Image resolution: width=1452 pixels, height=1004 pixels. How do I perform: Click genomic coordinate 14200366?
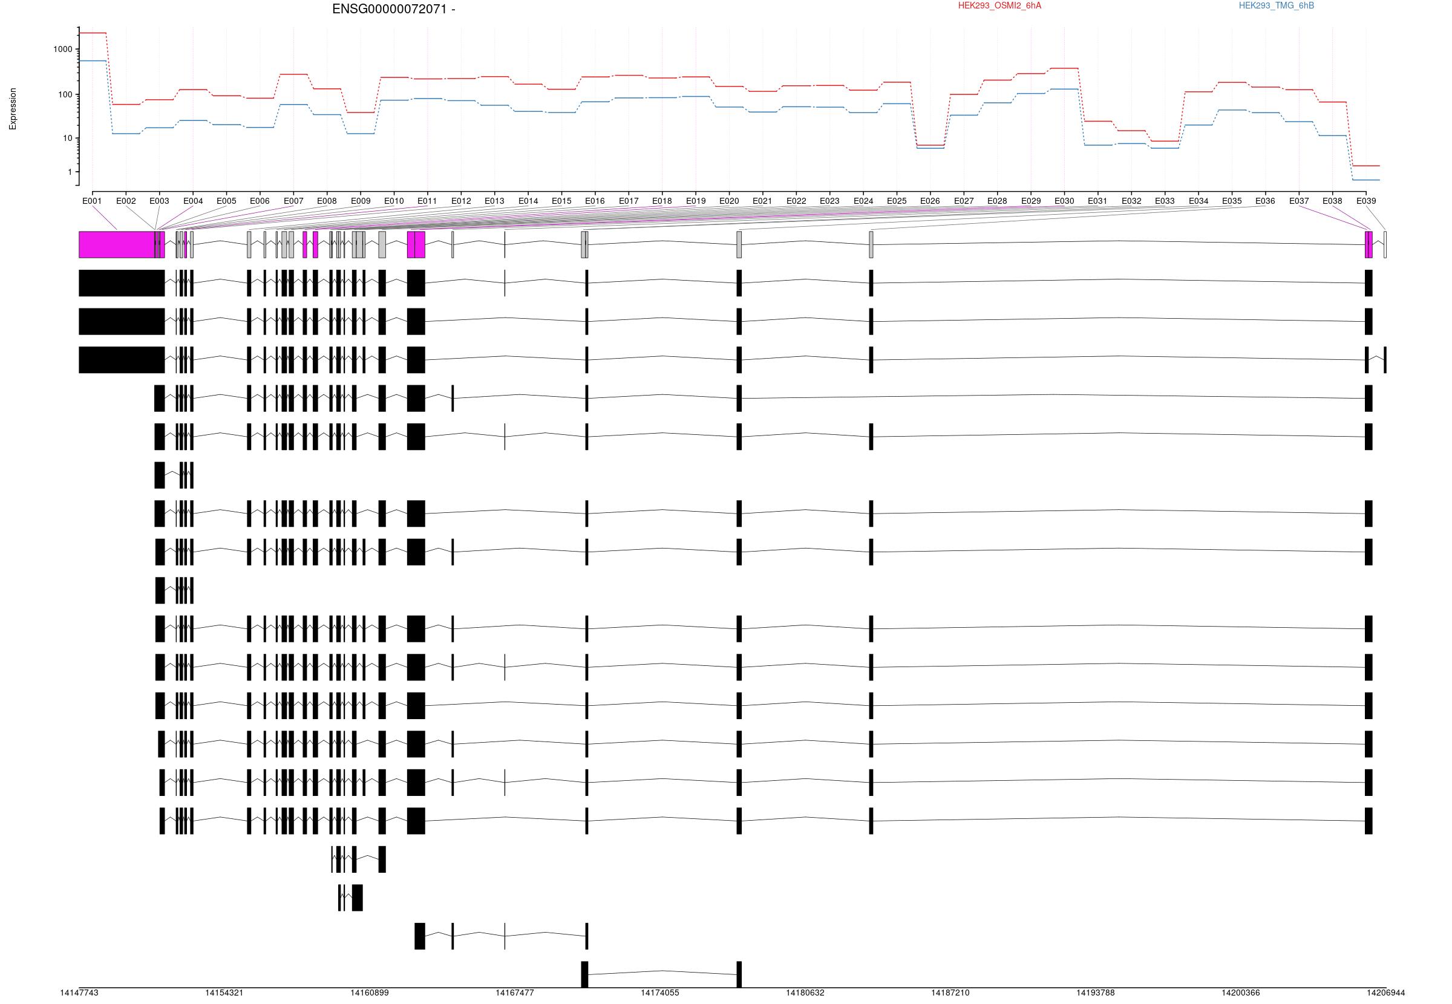coord(1241,993)
